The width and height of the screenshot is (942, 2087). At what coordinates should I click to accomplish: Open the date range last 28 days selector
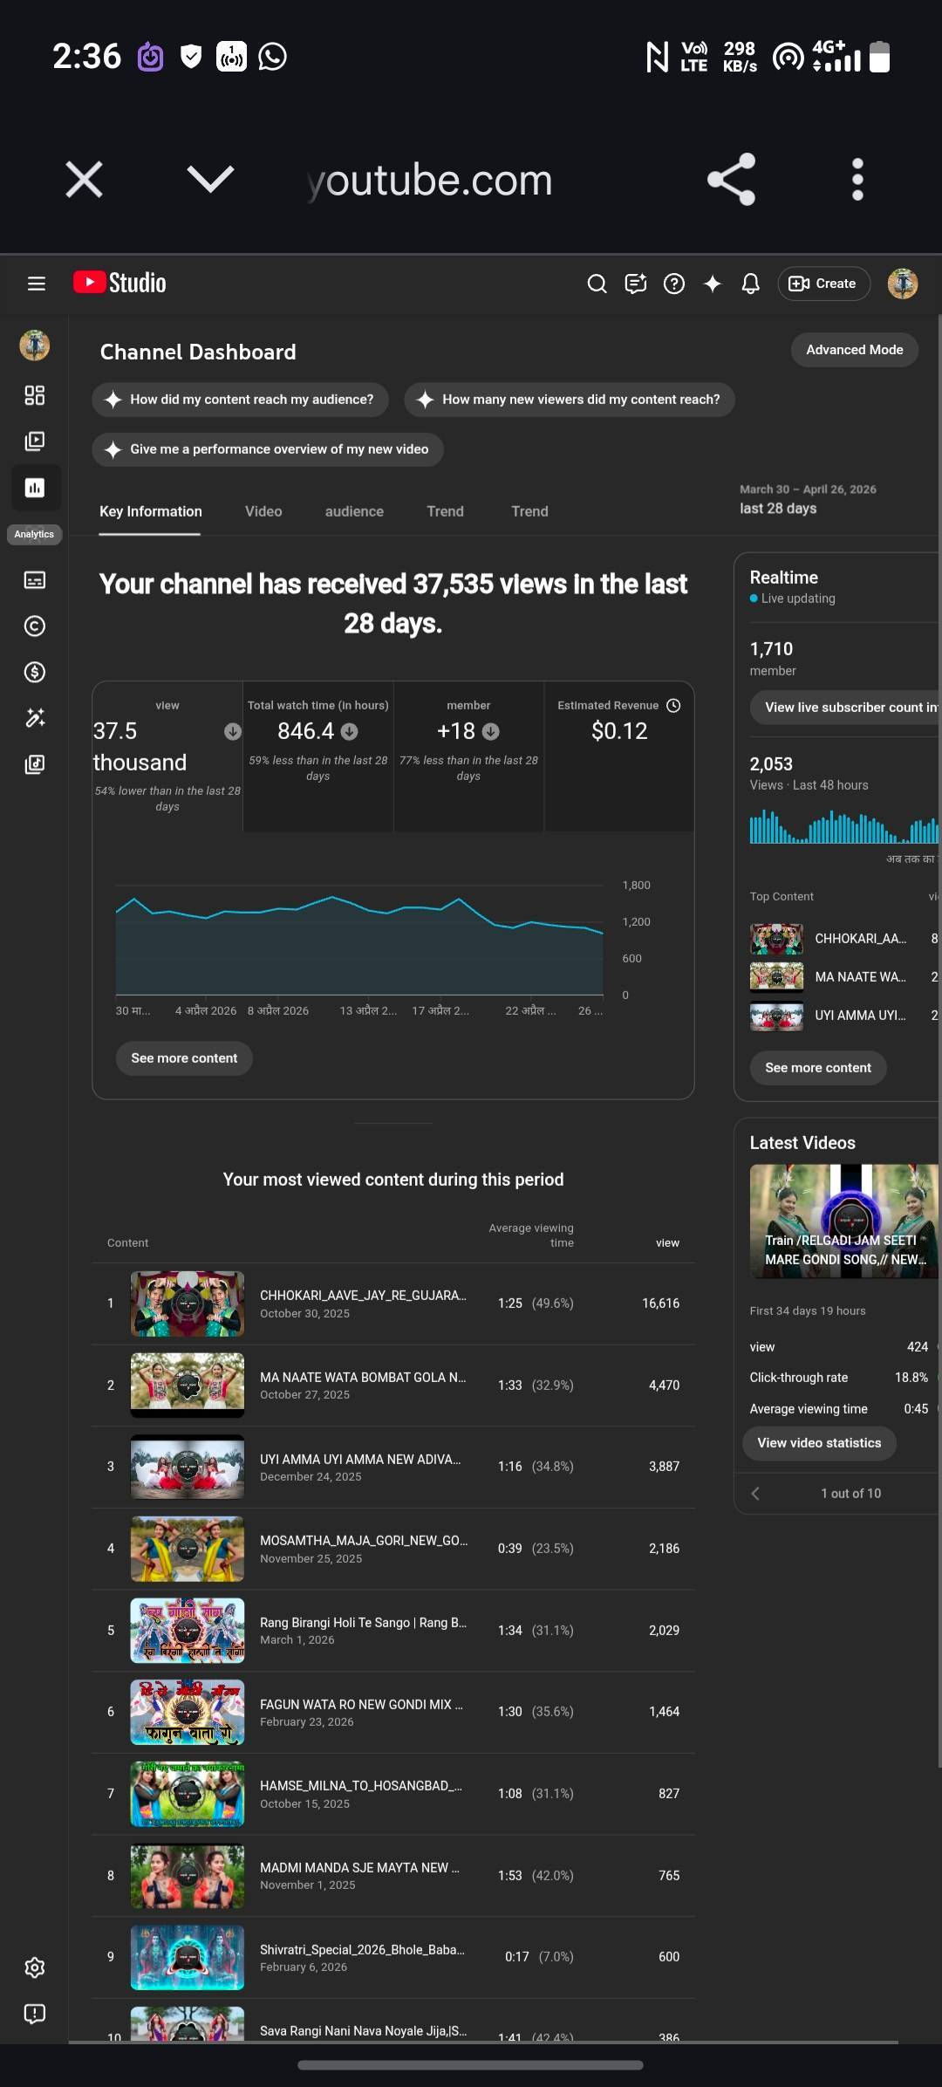point(807,500)
